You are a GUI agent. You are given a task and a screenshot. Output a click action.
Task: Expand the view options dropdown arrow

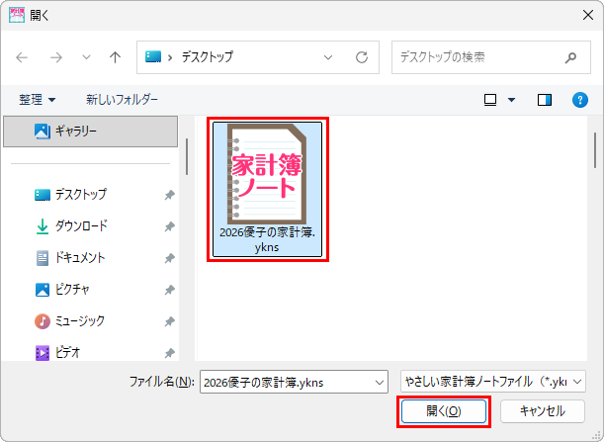(x=511, y=100)
